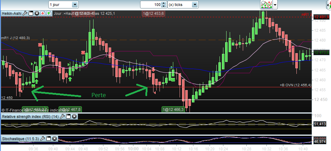Click the red cross marker near 09:38
Screen dimensions: 331x151
click(x=40, y=45)
